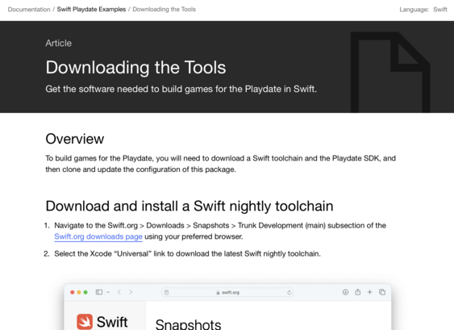Click sidebar toggle icon in Safari screenshot
The width and height of the screenshot is (454, 330).
pos(99,292)
